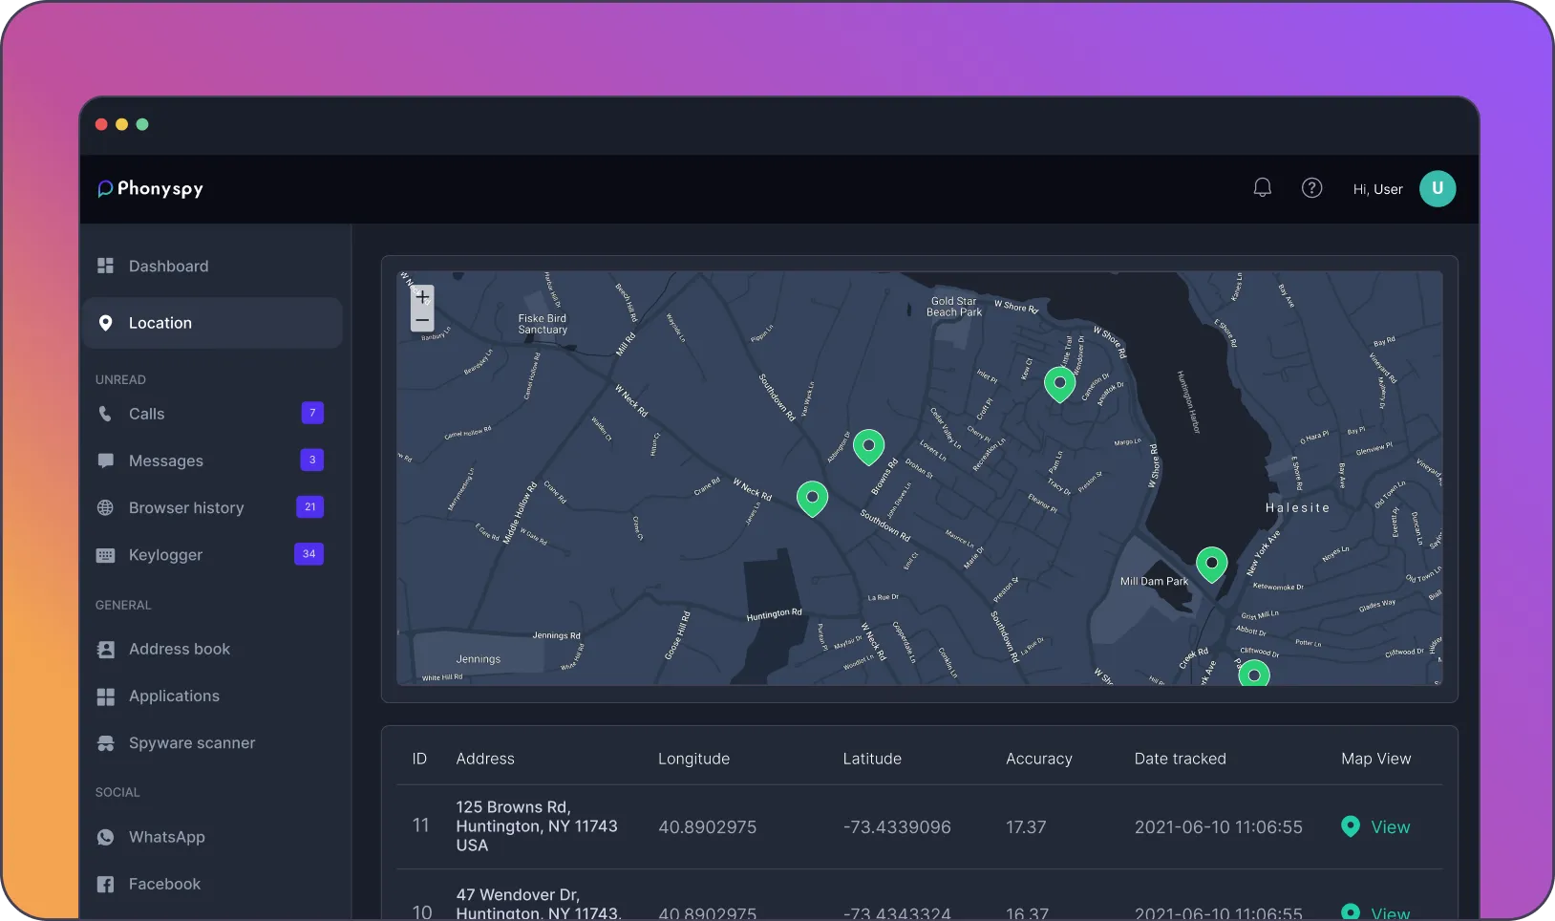Zoom in the map with plus button
Viewport: 1555px width, 921px height.
click(x=422, y=297)
